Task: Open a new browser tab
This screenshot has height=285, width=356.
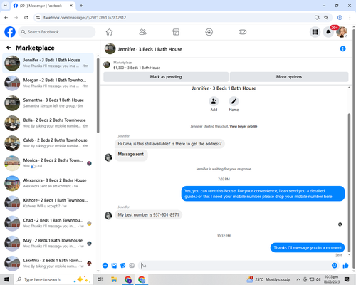Action: pos(81,6)
